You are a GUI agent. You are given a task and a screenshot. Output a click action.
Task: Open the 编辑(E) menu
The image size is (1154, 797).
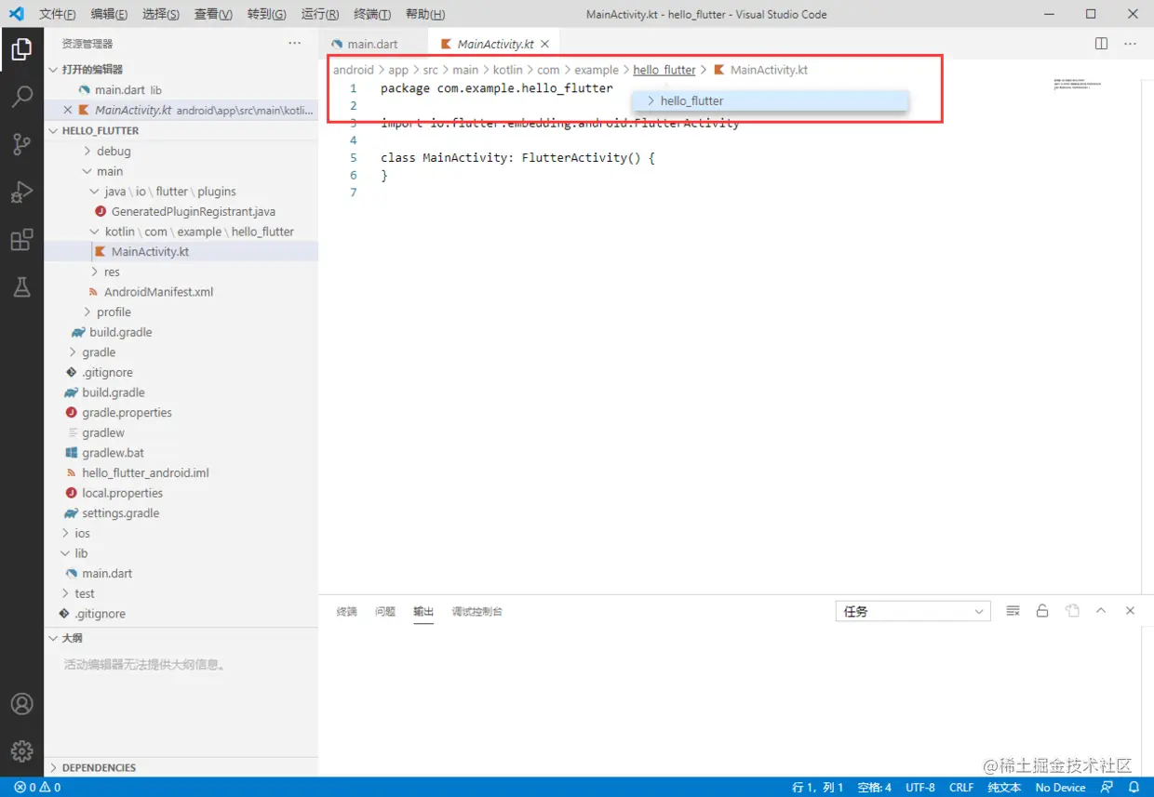tap(110, 14)
